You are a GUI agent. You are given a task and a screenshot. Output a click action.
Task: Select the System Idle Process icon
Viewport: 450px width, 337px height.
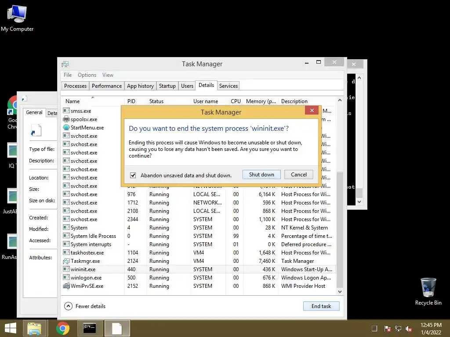pos(66,236)
